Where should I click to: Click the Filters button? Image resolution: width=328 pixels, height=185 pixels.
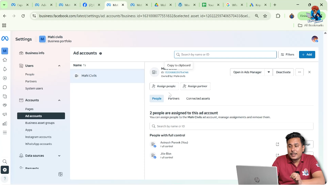tap(288, 55)
